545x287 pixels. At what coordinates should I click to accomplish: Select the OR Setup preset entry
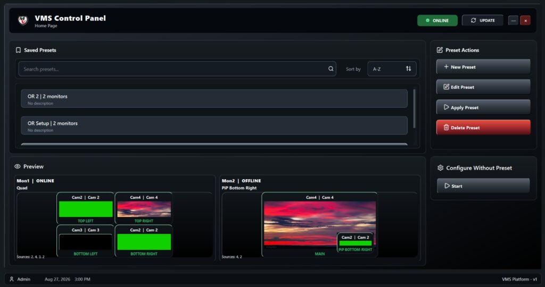pos(214,125)
